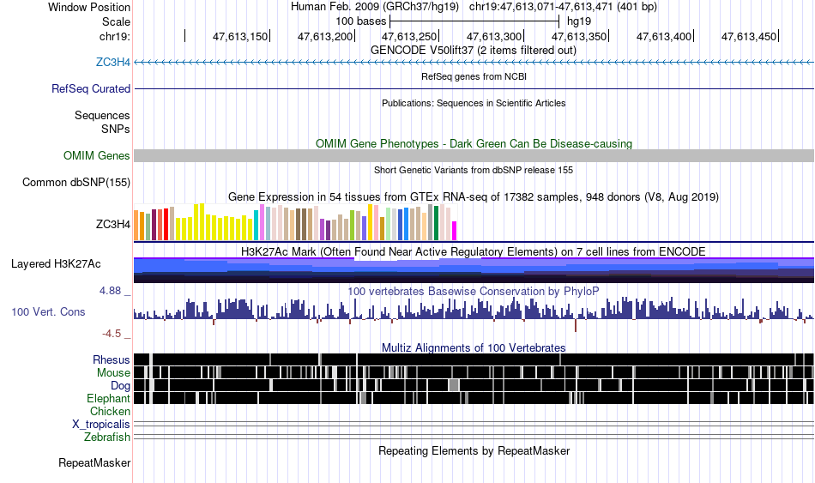Click the GENCODE V50lift37 track title
The height and width of the screenshot is (483, 815).
474,51
